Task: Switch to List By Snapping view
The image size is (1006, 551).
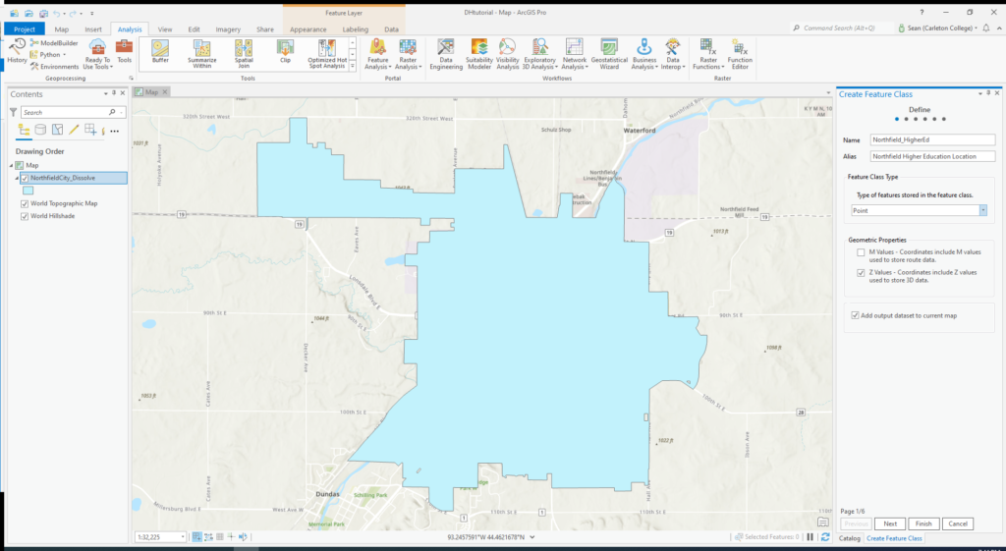Action: pyautogui.click(x=90, y=131)
